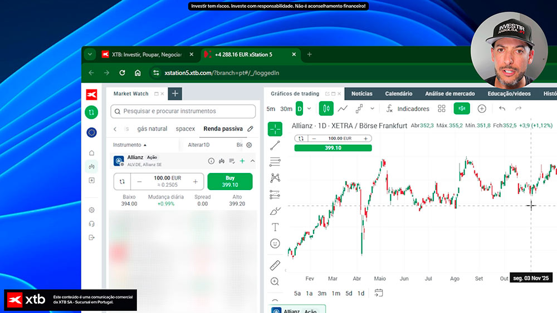
Task: Click the red XTB logo in the sidebar
Action: pos(92,95)
